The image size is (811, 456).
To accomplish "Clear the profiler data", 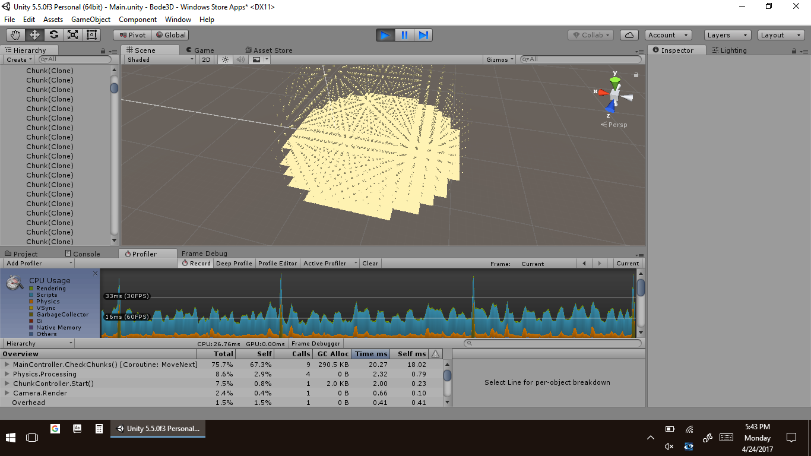I will tap(370, 263).
